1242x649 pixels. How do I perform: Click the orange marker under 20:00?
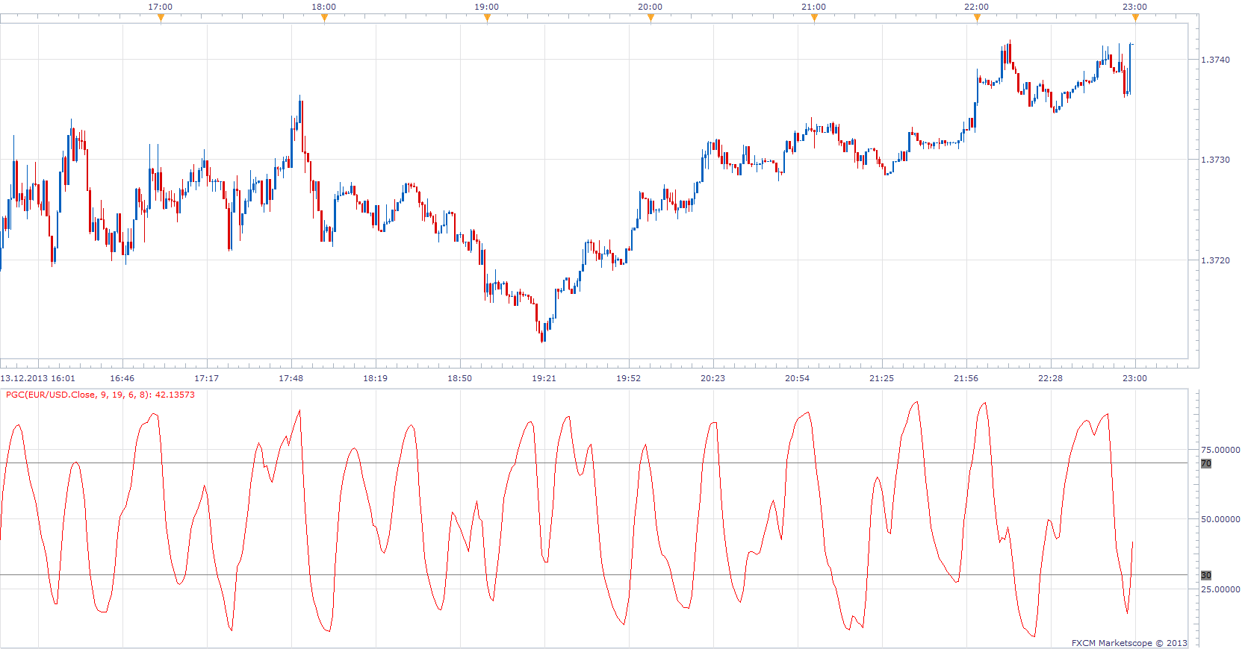(651, 18)
